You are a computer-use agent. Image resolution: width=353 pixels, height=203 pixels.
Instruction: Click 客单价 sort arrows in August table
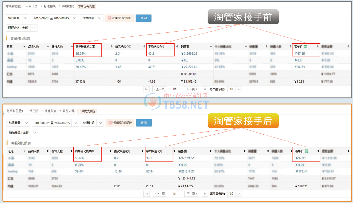tap(318, 47)
